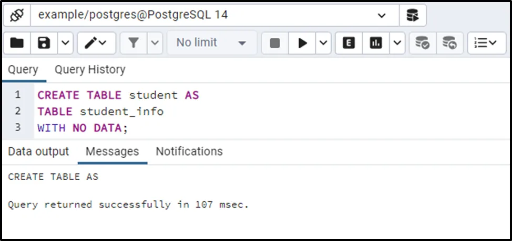The width and height of the screenshot is (512, 241).
Task: Click the new query tool database icon
Action: [x=413, y=16]
